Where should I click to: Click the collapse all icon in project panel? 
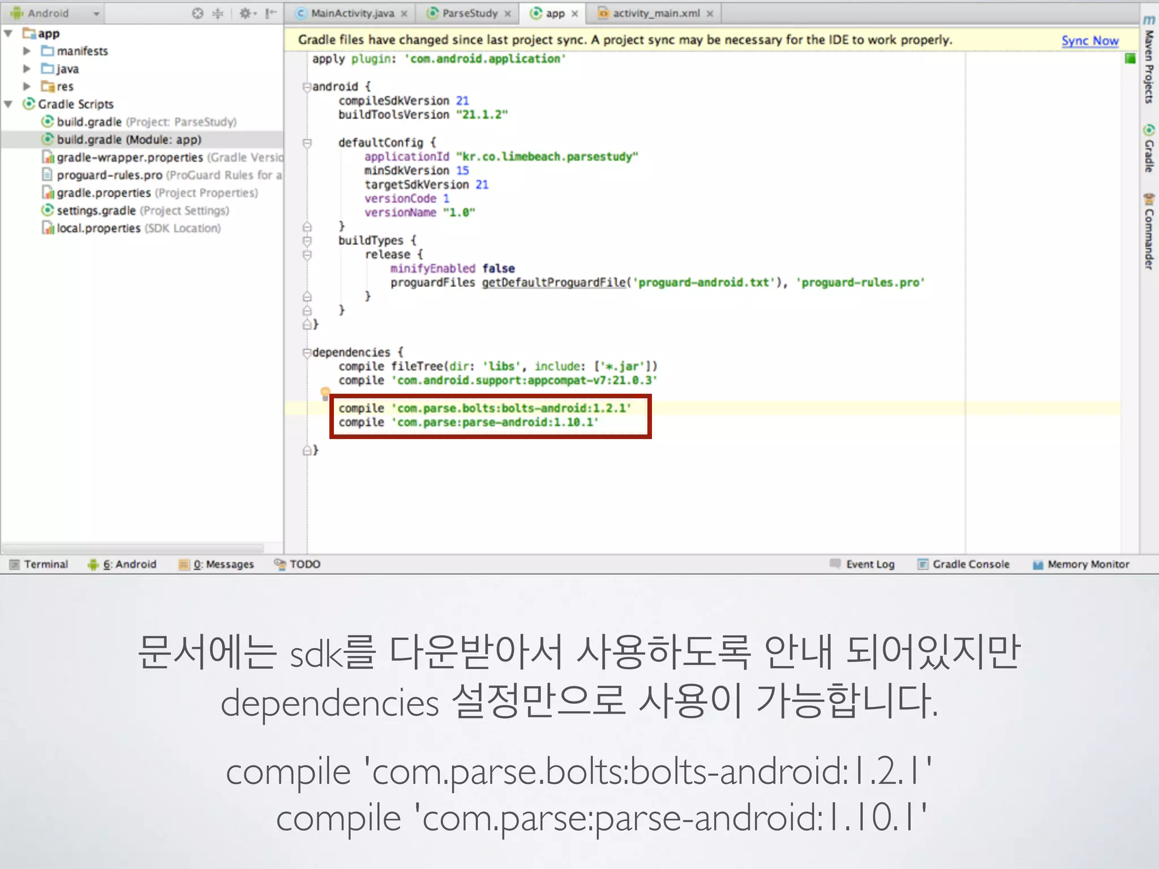(x=218, y=13)
